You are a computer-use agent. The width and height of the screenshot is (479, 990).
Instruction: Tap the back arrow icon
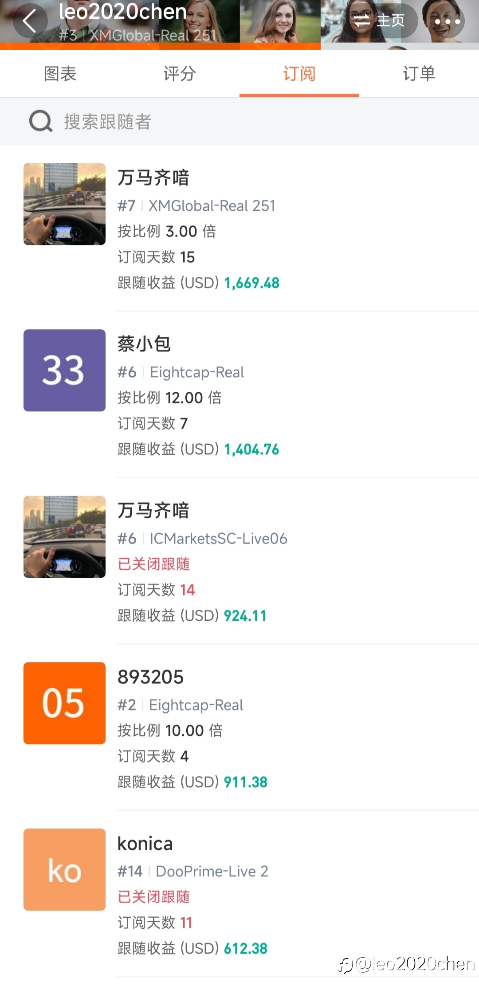pos(30,21)
